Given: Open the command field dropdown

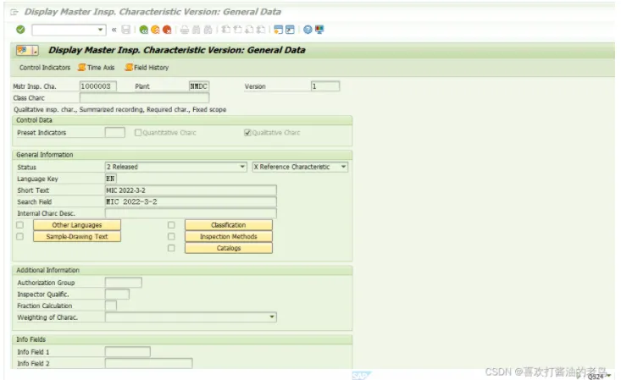Looking at the screenshot, I should [100, 30].
